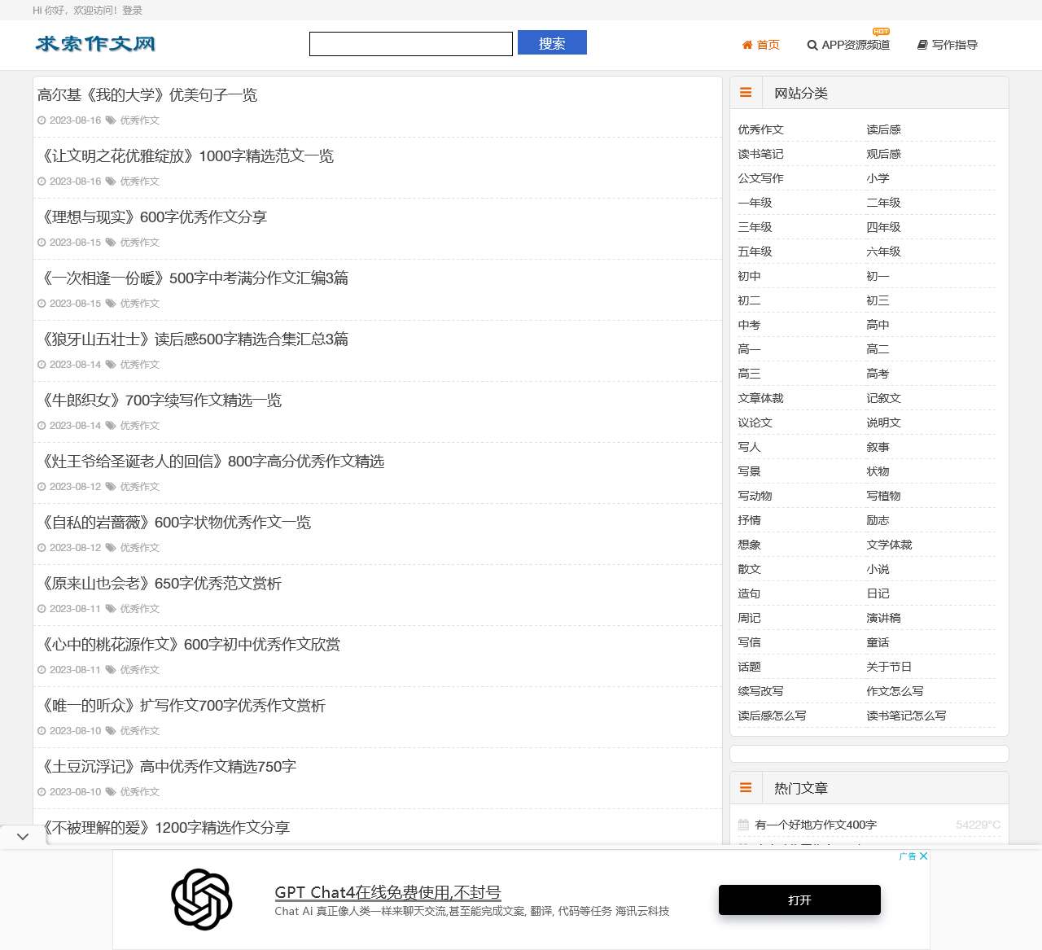Viewport: 1042px width, 950px height.
Task: Focus the search text input box
Action: pos(411,44)
